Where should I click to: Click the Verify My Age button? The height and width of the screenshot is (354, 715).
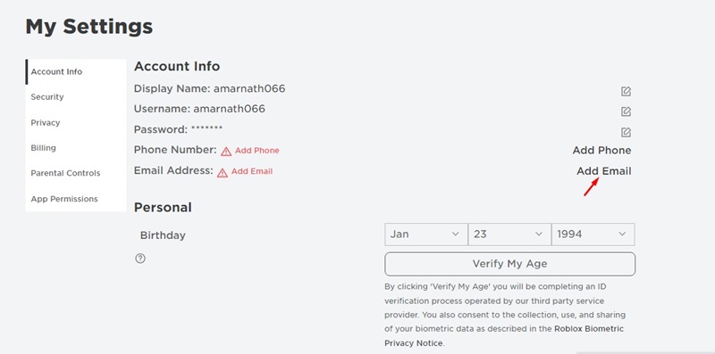pos(509,264)
